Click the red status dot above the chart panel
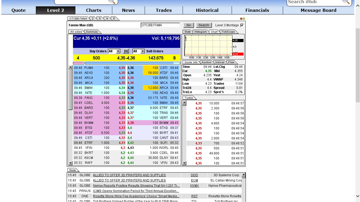Viewport: 360px width, 202px height. click(x=241, y=18)
